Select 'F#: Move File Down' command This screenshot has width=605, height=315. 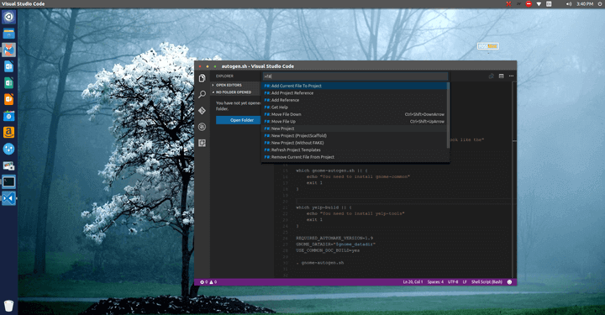355,114
